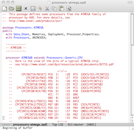Search with the magnifier toolbar icon
The width and height of the screenshot is (134, 130).
[69, 8]
